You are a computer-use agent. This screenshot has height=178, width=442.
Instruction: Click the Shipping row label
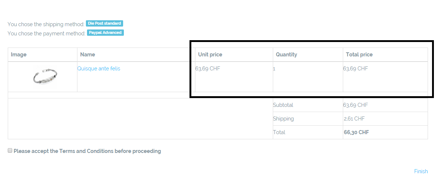[x=283, y=119]
